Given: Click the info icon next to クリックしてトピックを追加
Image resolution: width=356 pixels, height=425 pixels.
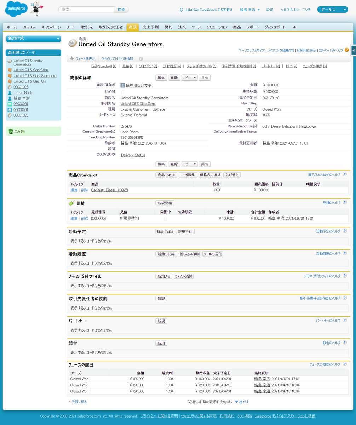Looking at the screenshot, I should 141,59.
